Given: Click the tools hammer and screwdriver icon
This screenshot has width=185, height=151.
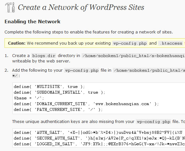Looking at the screenshot, I should (x=10, y=7).
